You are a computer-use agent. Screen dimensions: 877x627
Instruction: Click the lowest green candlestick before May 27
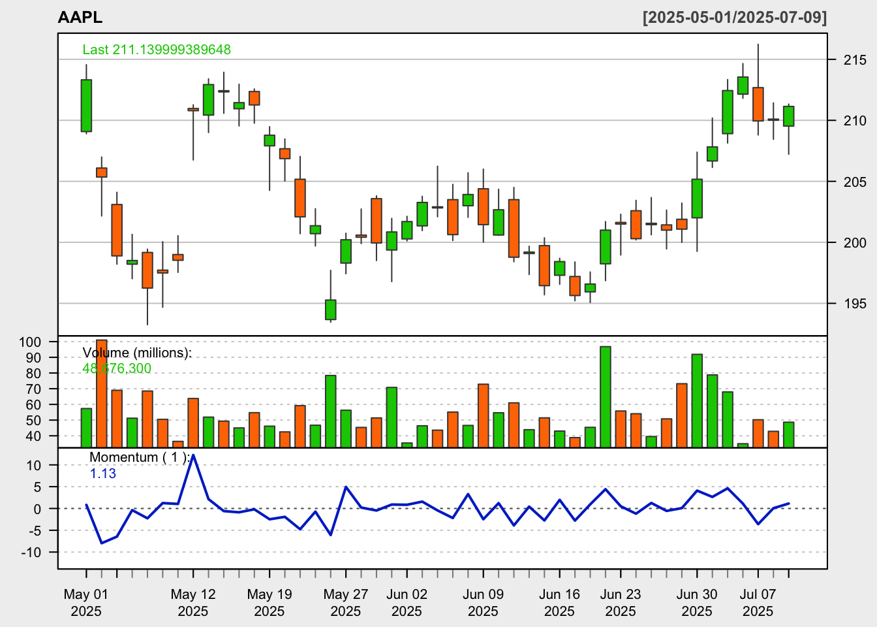coord(331,310)
